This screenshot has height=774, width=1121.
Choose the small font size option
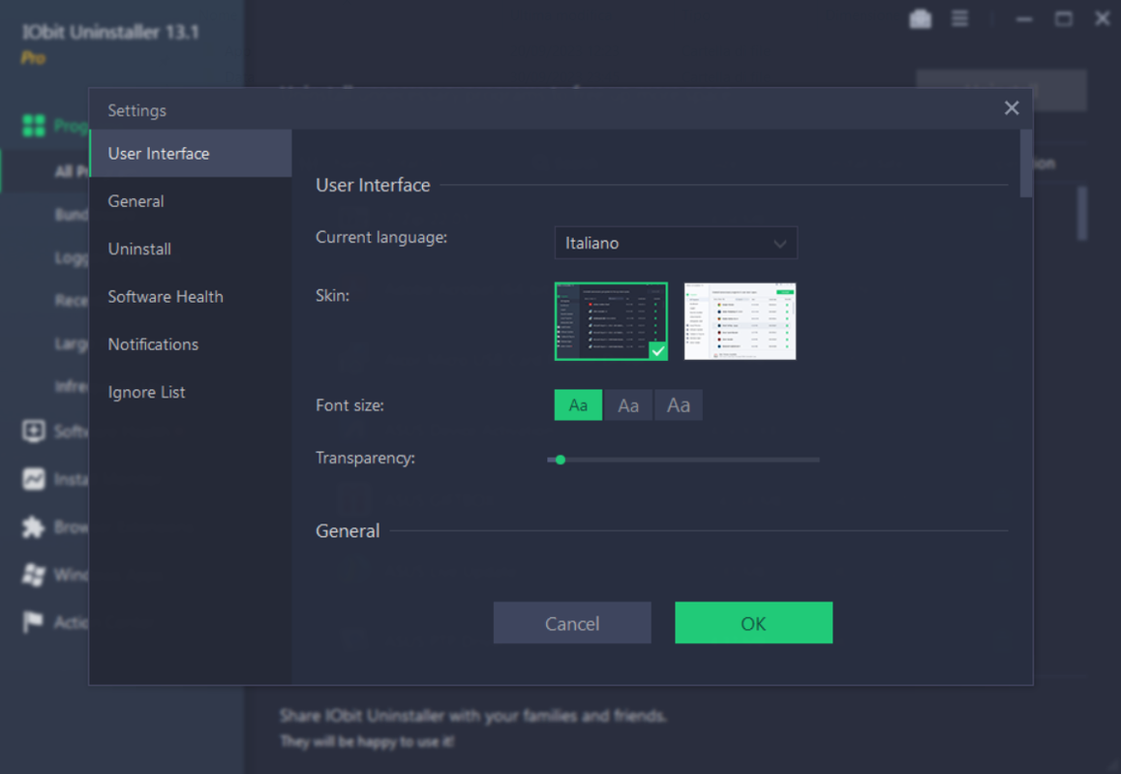pyautogui.click(x=578, y=405)
